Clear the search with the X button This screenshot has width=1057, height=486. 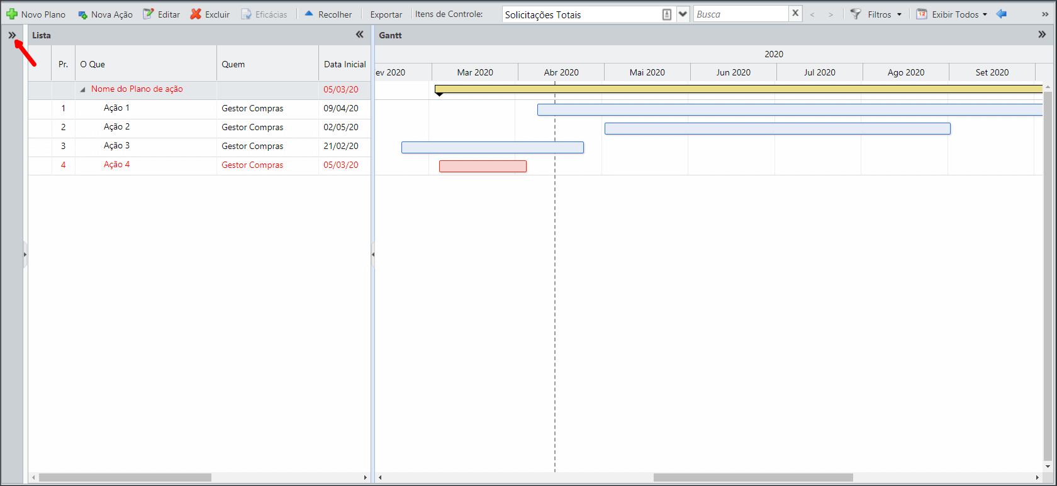point(795,13)
